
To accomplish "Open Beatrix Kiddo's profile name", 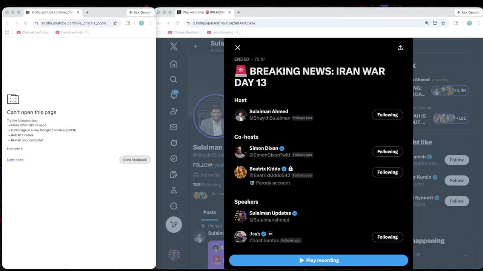I will [265, 169].
